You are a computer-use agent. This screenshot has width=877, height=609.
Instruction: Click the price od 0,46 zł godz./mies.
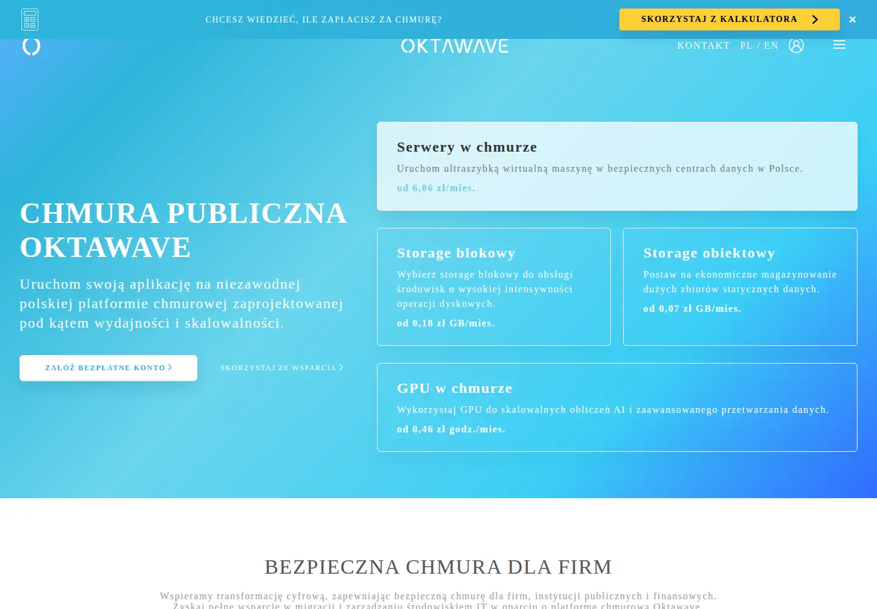click(451, 429)
